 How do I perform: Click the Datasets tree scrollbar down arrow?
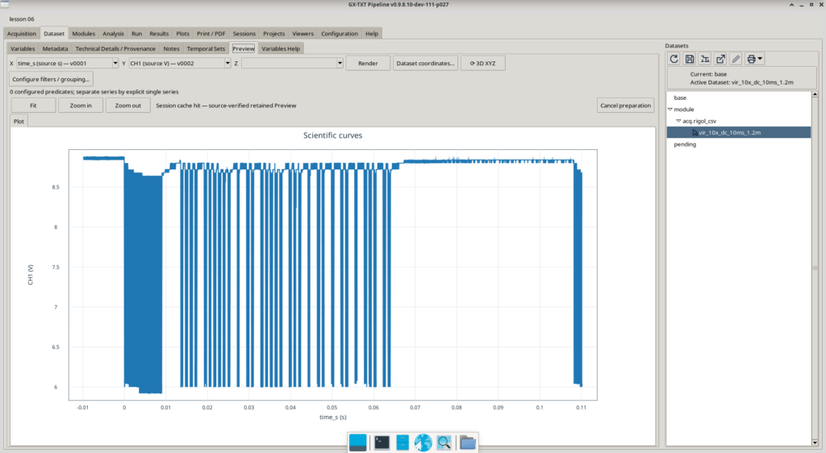[x=815, y=443]
